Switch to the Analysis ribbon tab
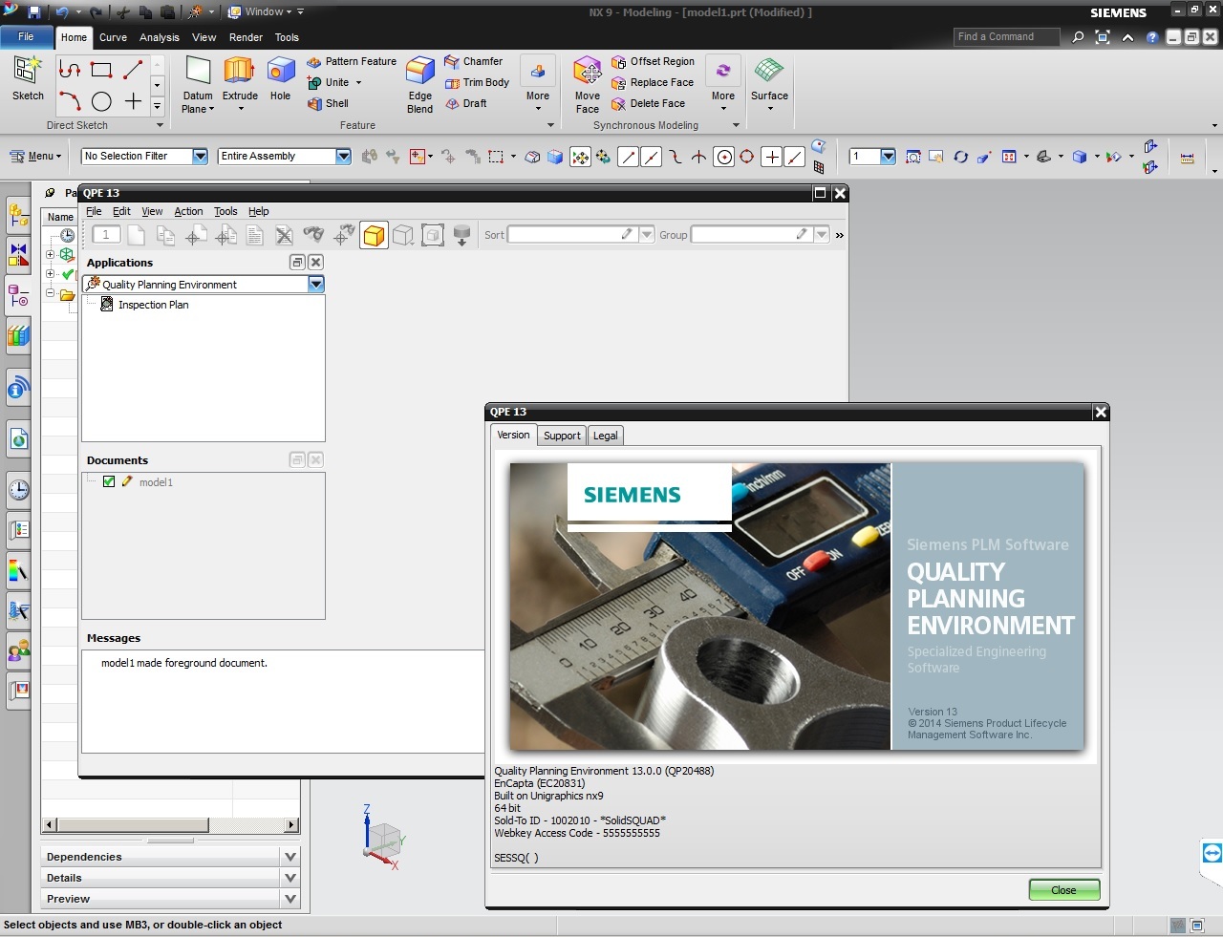The height and width of the screenshot is (937, 1223). coord(159,37)
